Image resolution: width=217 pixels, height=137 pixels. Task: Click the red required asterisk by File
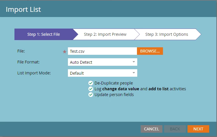[x=64, y=52]
